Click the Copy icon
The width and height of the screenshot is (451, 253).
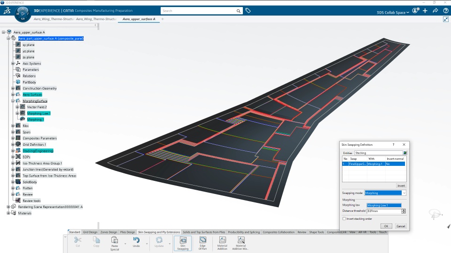click(96, 240)
